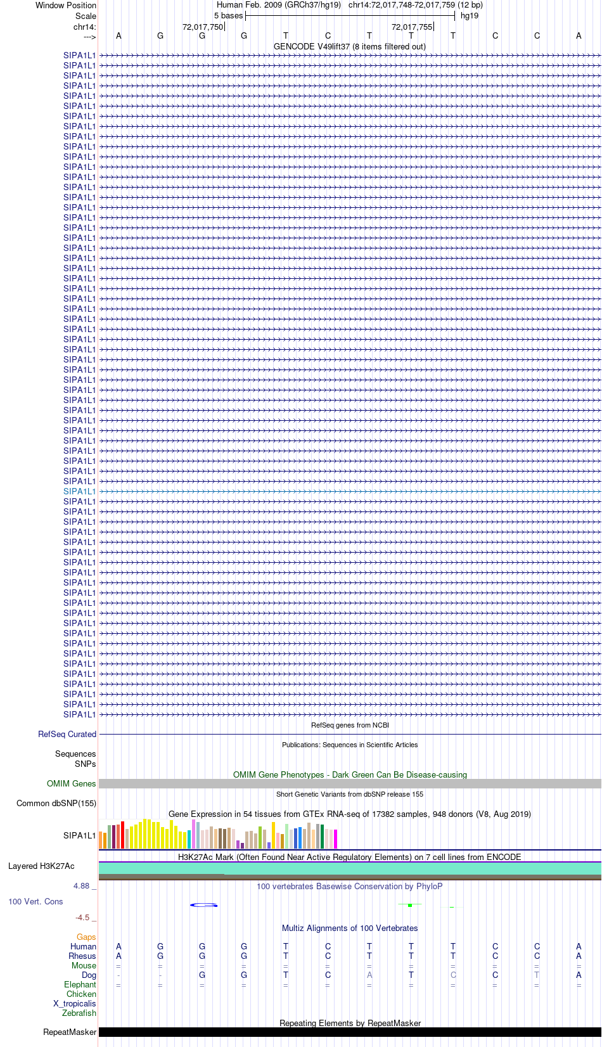The image size is (602, 1047).
Task: Click the cyan bar in the GTEx chart
Action: [189, 839]
